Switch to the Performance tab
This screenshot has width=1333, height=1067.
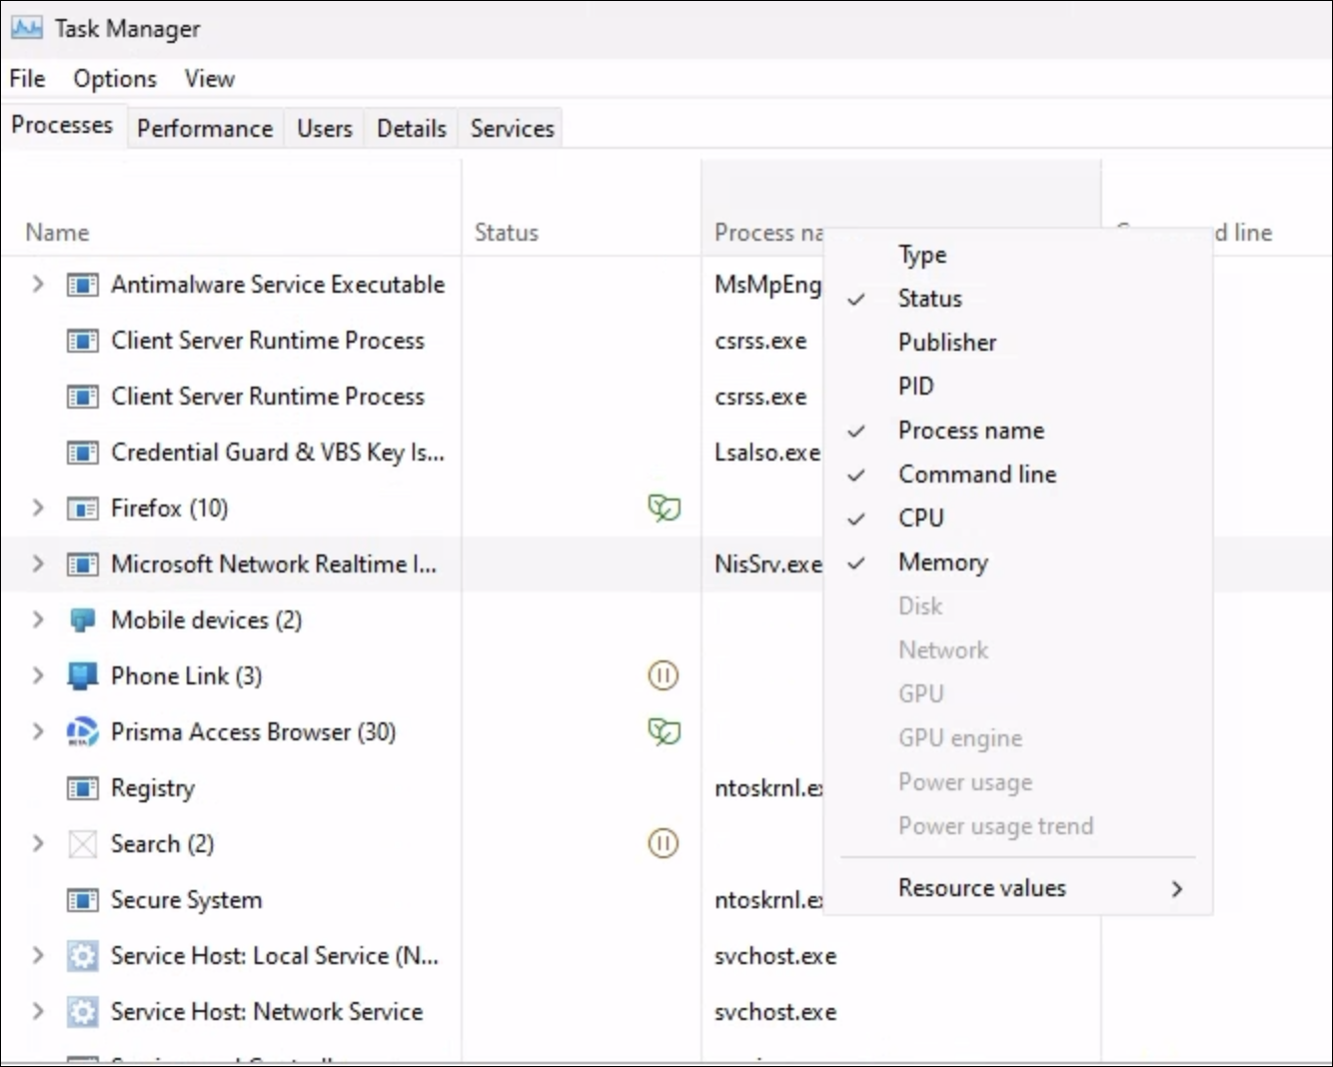[x=205, y=129]
